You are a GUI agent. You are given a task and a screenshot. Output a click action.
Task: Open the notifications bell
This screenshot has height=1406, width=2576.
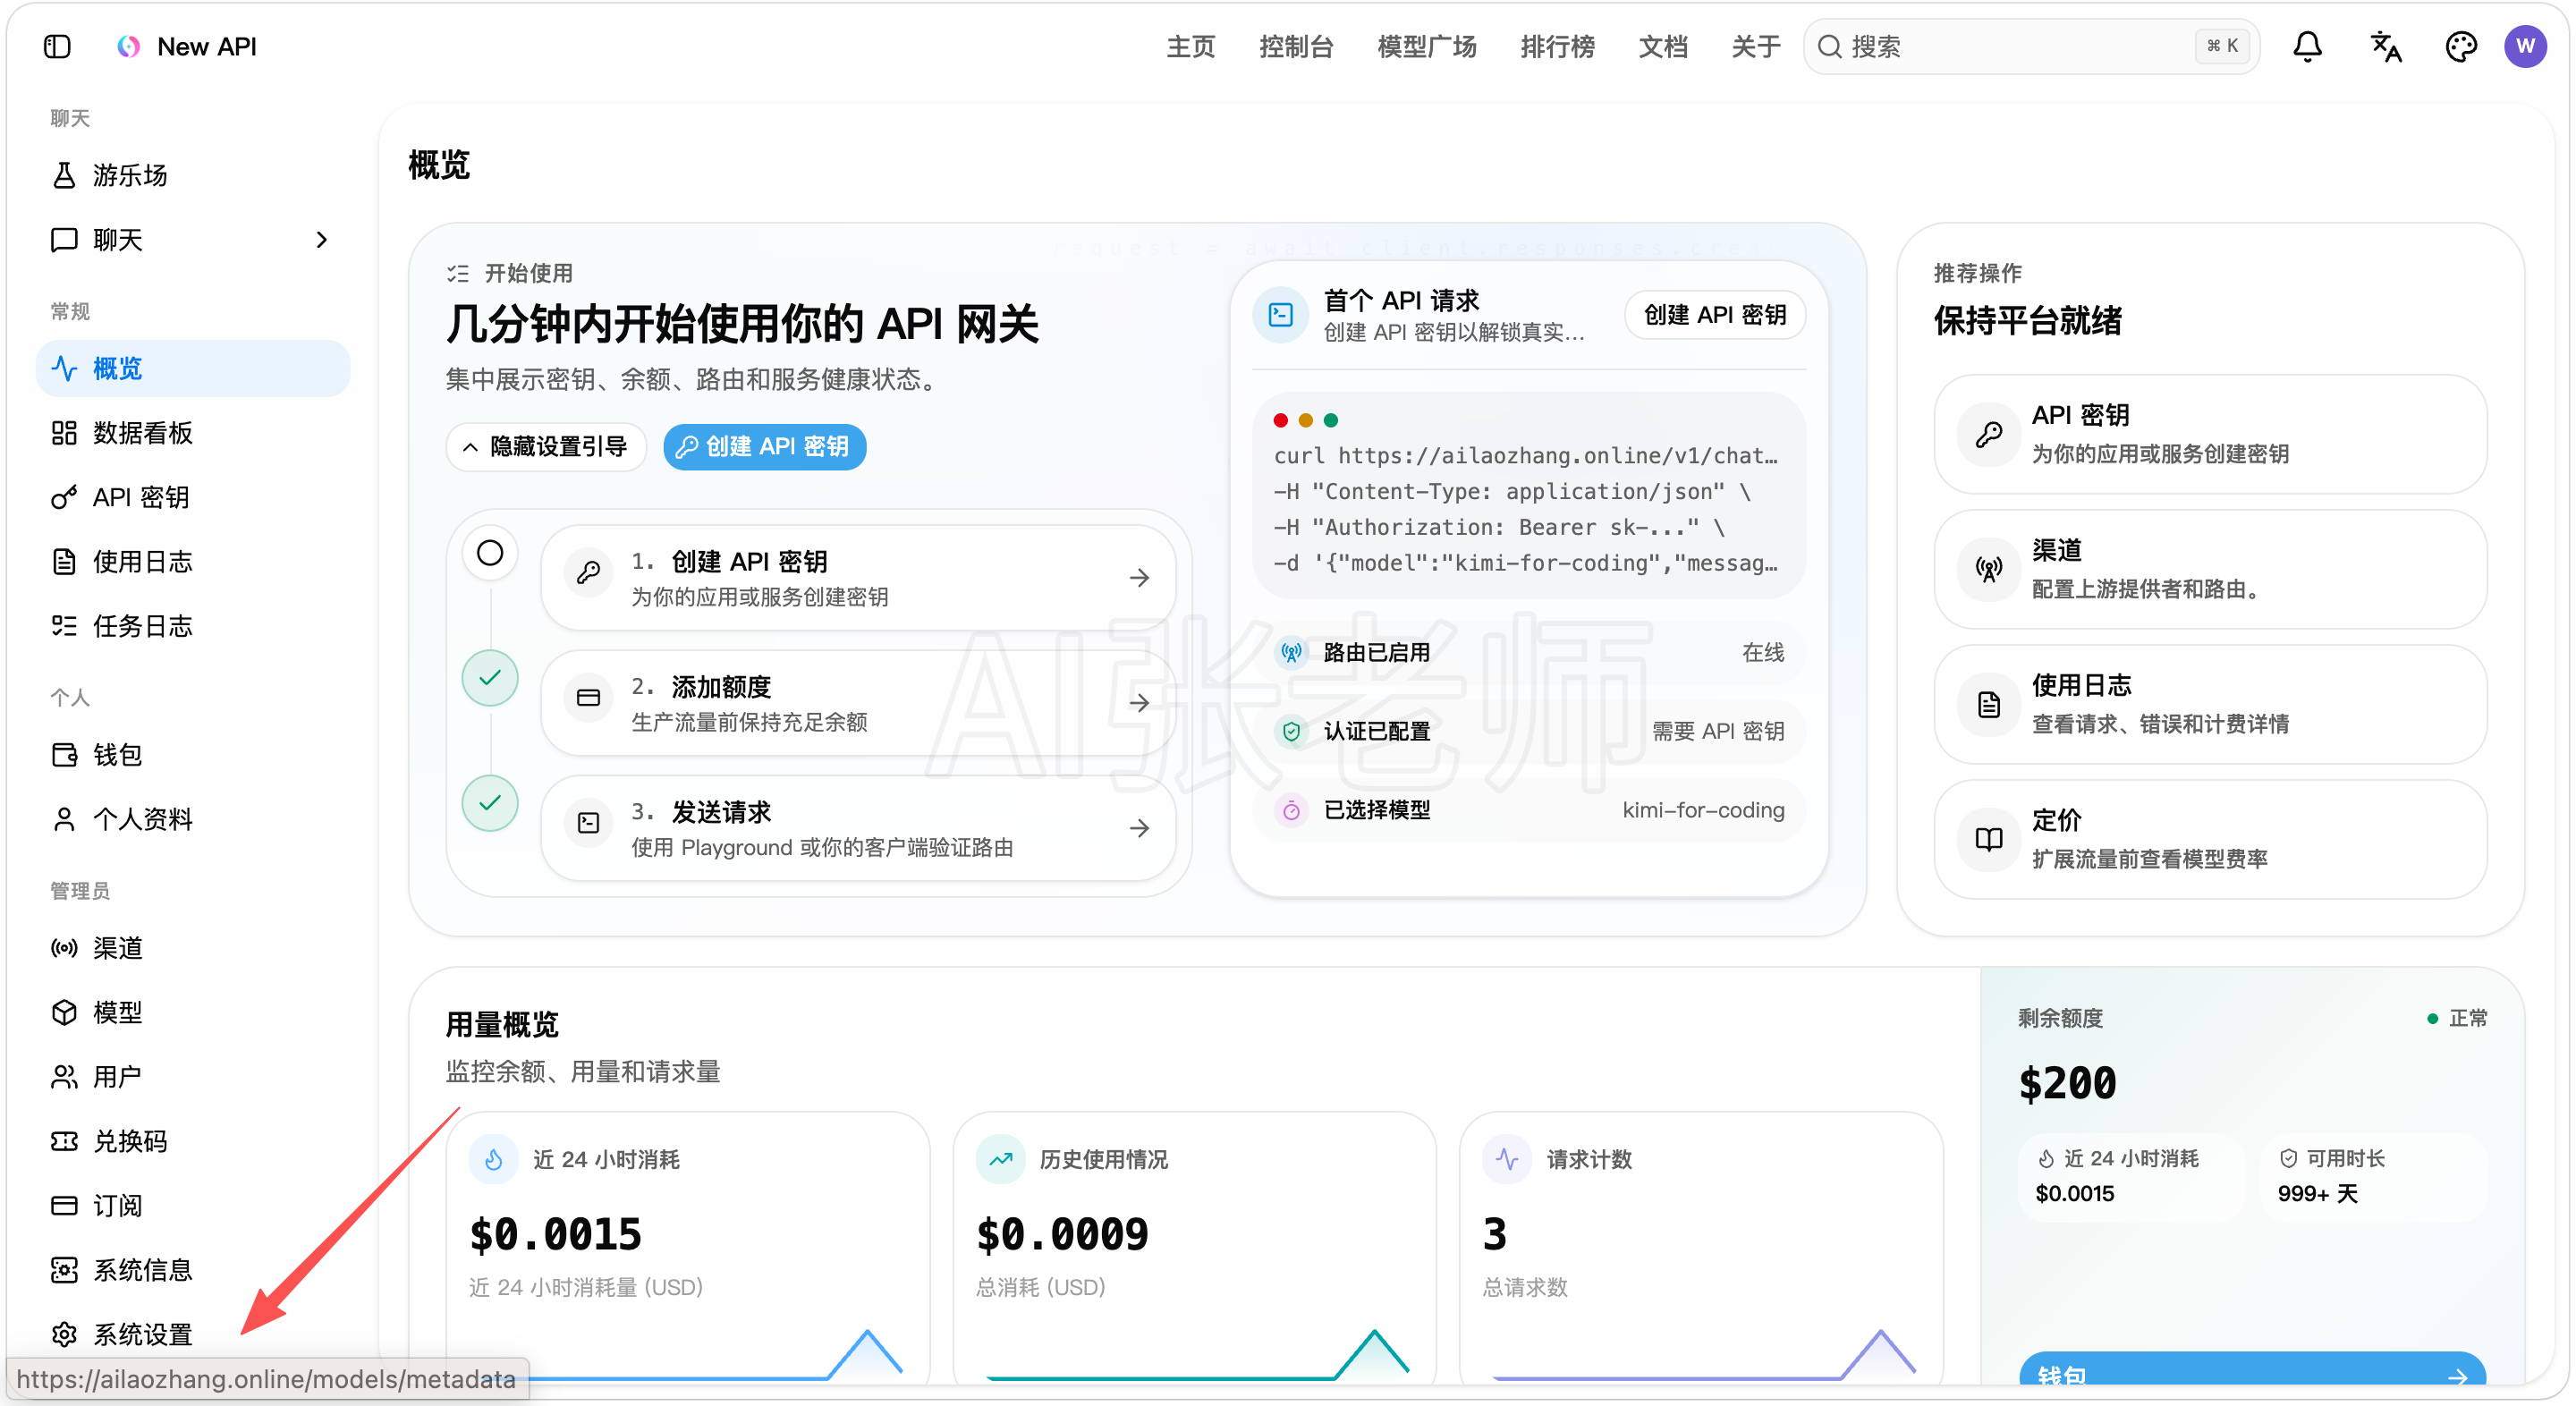point(2307,46)
